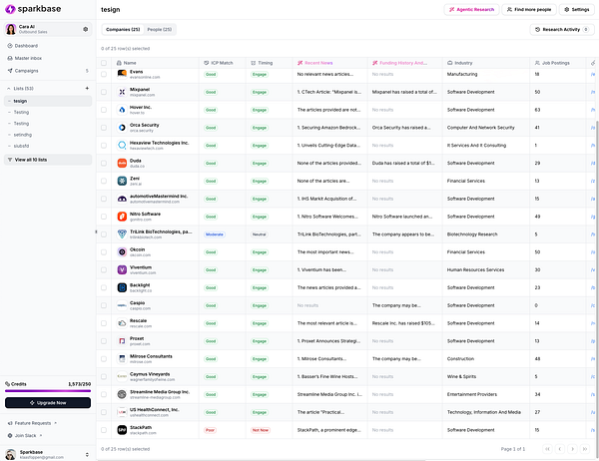Select the Mixpanel row checkbox
The width and height of the screenshot is (599, 461).
pyautogui.click(x=104, y=92)
